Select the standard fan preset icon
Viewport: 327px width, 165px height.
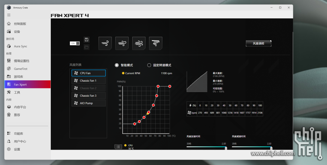click(x=122, y=44)
